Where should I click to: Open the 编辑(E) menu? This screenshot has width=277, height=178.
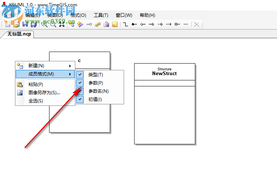tap(33, 15)
